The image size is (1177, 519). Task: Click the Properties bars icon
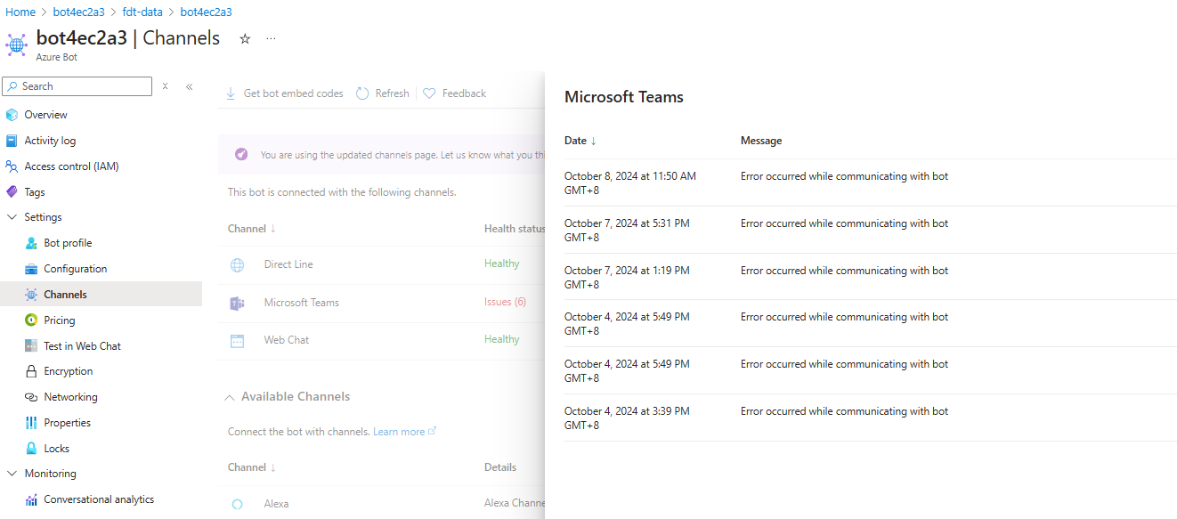click(x=31, y=423)
